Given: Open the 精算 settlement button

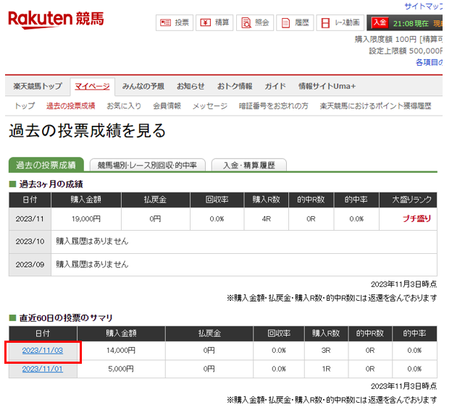Looking at the screenshot, I should point(214,22).
